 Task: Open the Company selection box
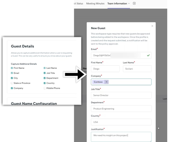tap(129, 82)
